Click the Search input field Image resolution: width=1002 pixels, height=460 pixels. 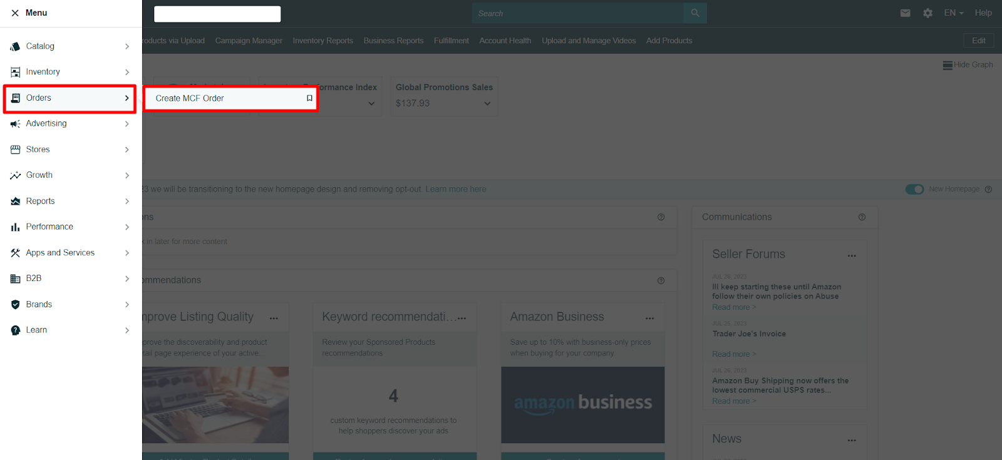click(578, 13)
